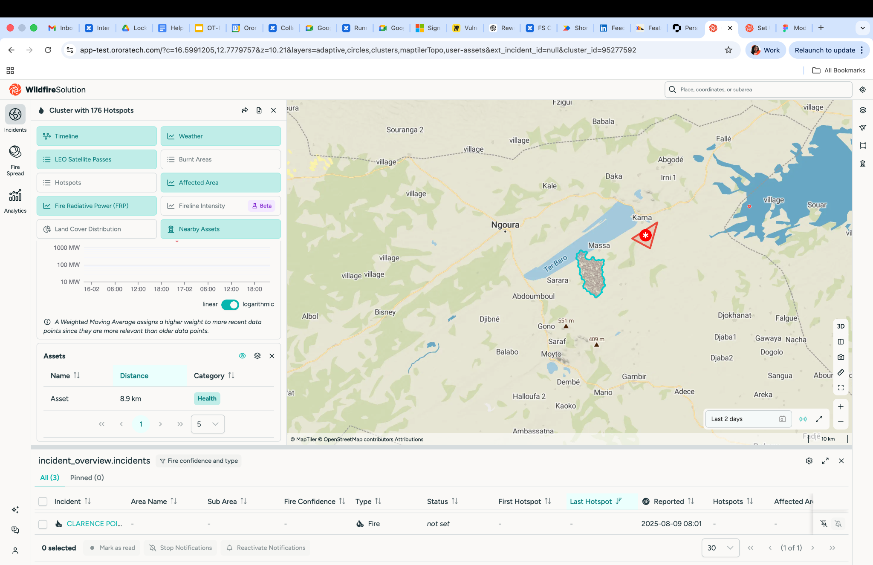Click the share cluster arrow icon
This screenshot has width=873, height=565.
point(245,110)
